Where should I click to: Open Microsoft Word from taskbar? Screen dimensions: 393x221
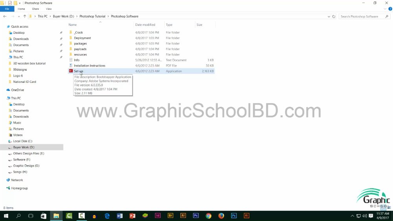(x=119, y=216)
